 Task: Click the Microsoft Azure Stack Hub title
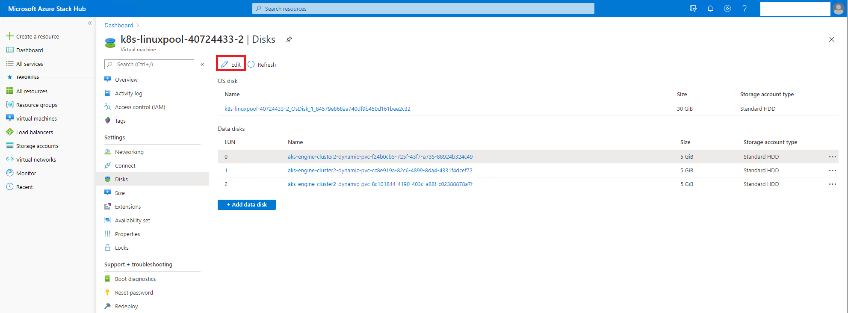coord(47,9)
